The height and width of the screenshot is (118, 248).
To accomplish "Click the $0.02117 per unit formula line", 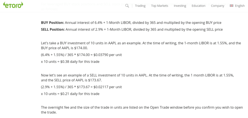I will coord(81,87).
